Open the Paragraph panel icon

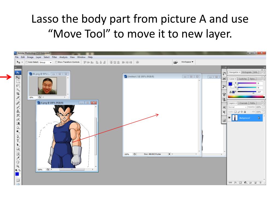(x=224, y=112)
